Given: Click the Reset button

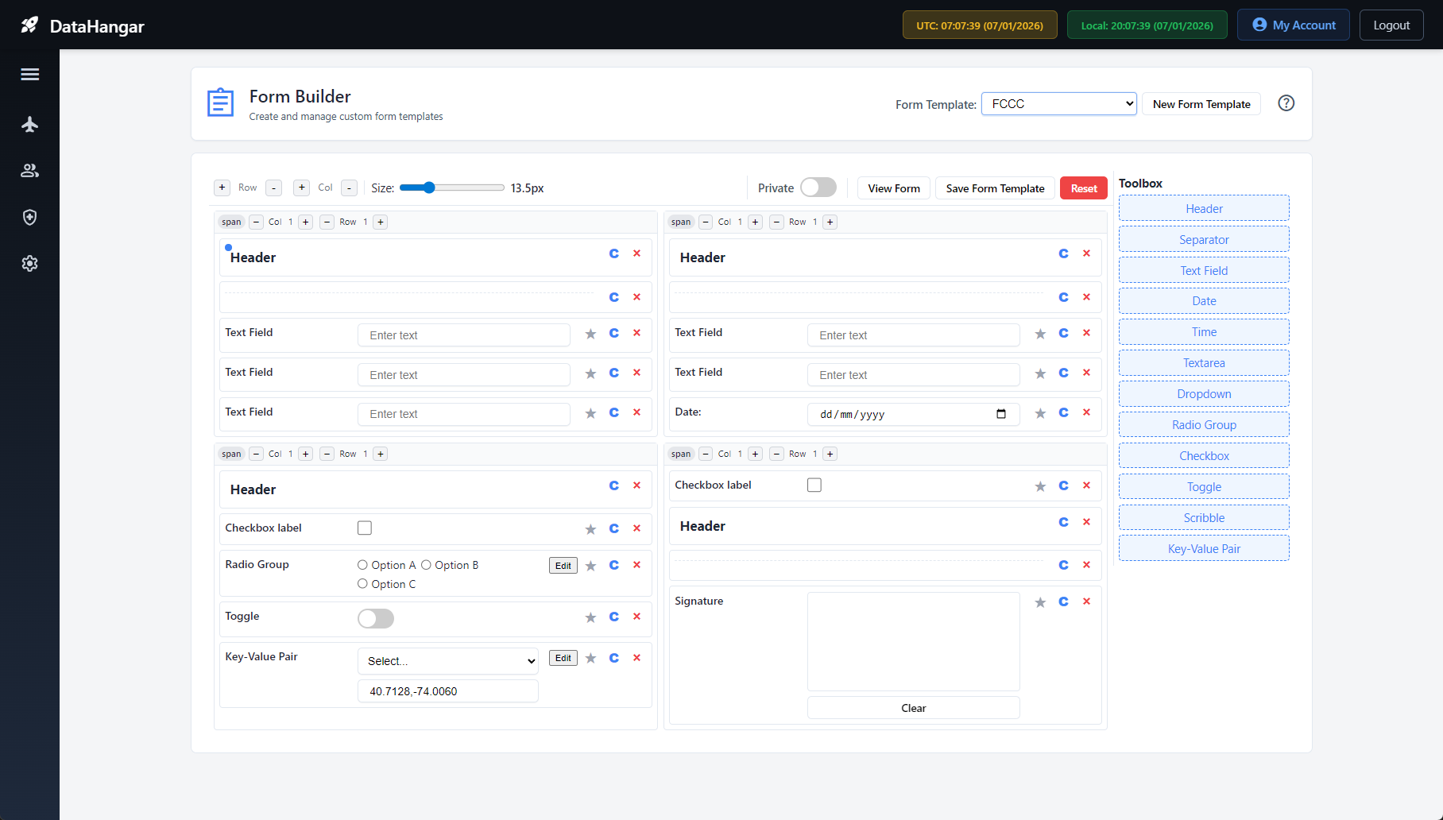Looking at the screenshot, I should point(1083,188).
